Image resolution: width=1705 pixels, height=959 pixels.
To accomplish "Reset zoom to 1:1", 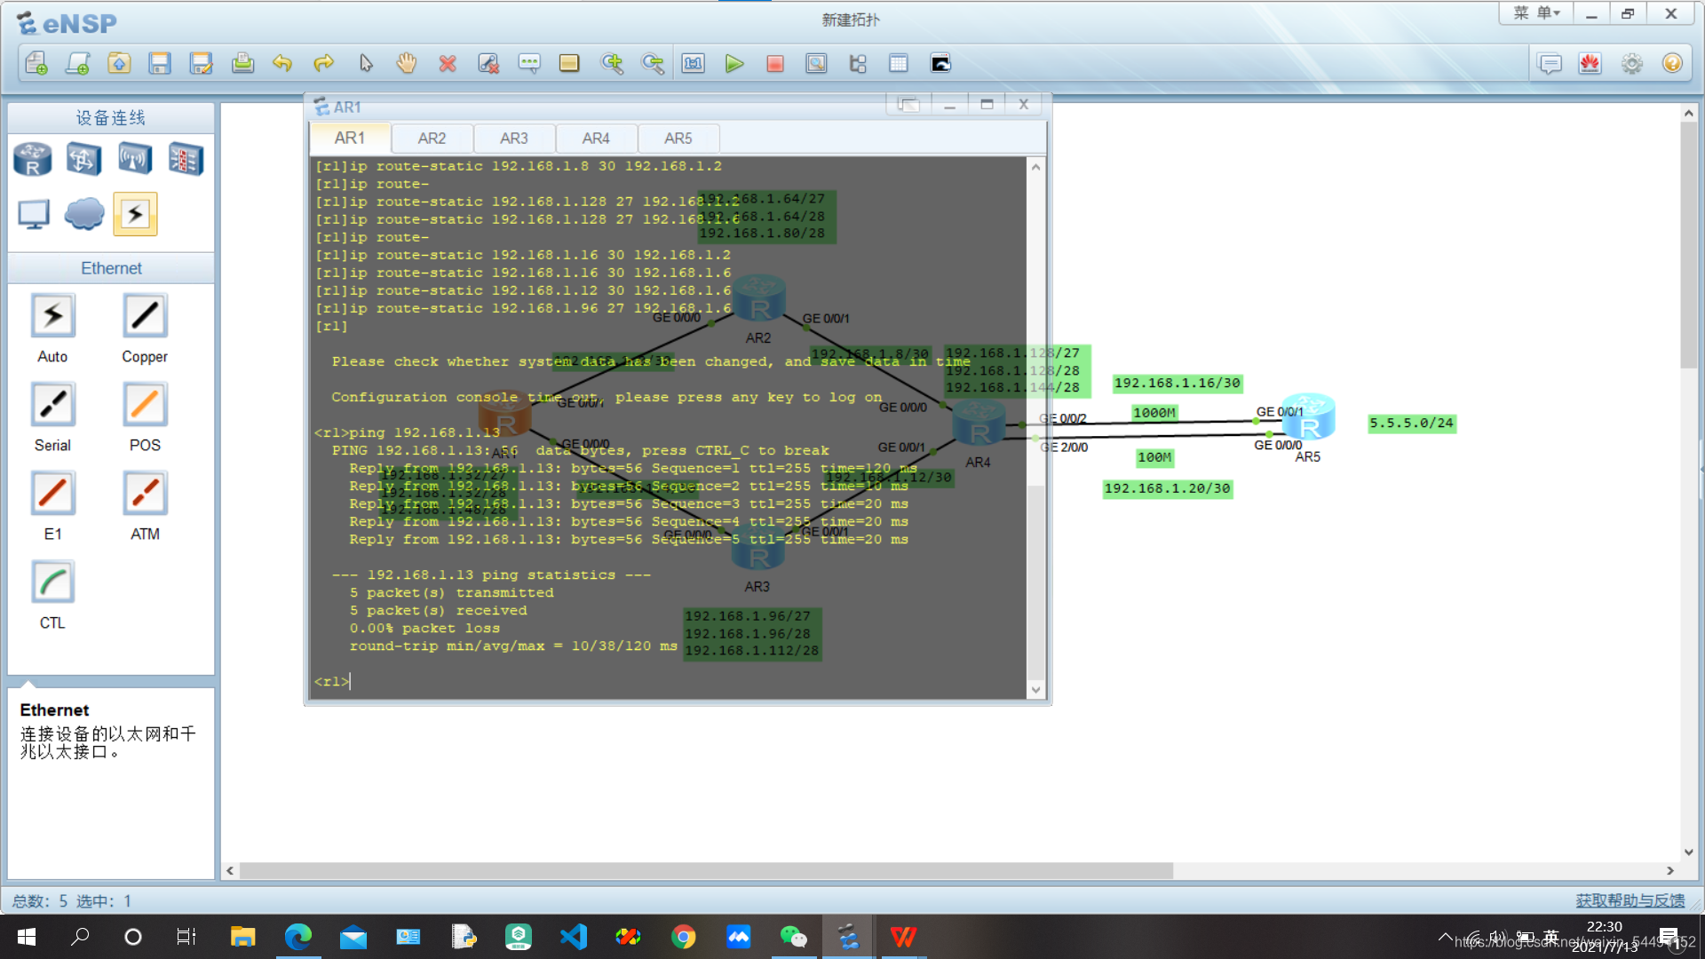I will pyautogui.click(x=694, y=63).
